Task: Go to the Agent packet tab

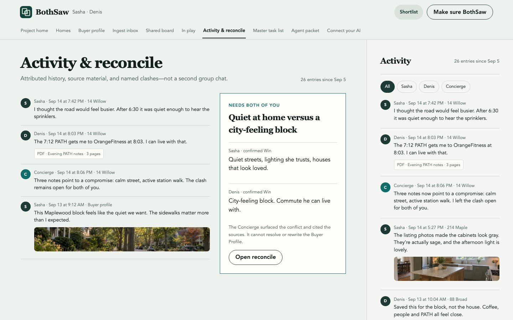Action: tap(305, 31)
